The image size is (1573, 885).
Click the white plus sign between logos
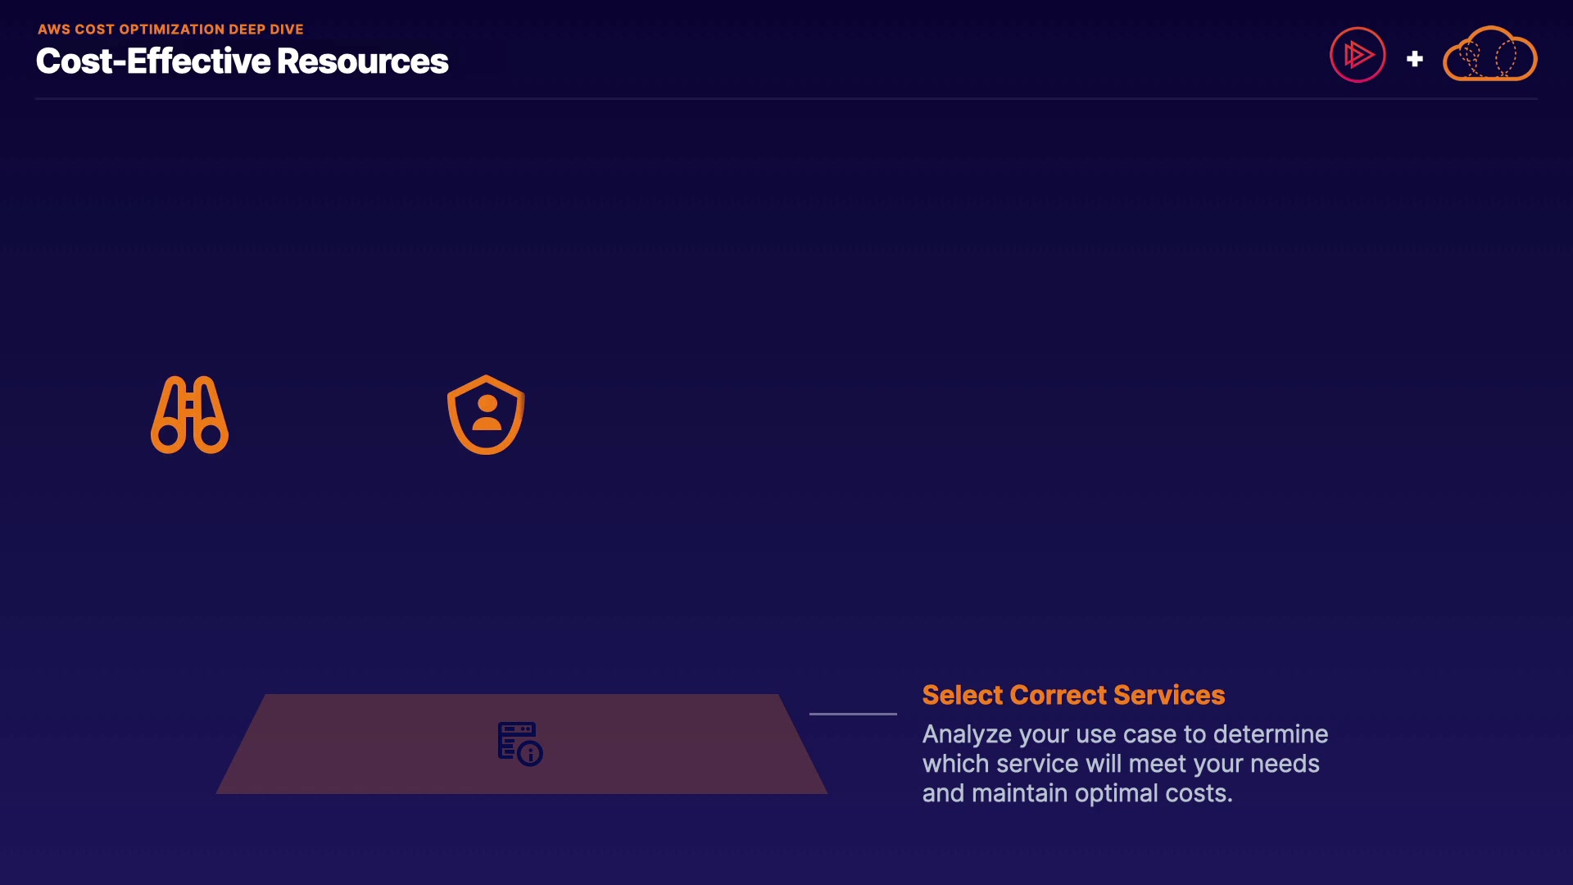1414,59
